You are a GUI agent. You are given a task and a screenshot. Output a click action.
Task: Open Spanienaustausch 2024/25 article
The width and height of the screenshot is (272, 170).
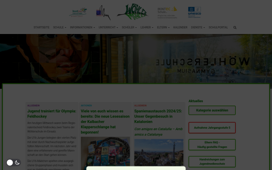[158, 116]
